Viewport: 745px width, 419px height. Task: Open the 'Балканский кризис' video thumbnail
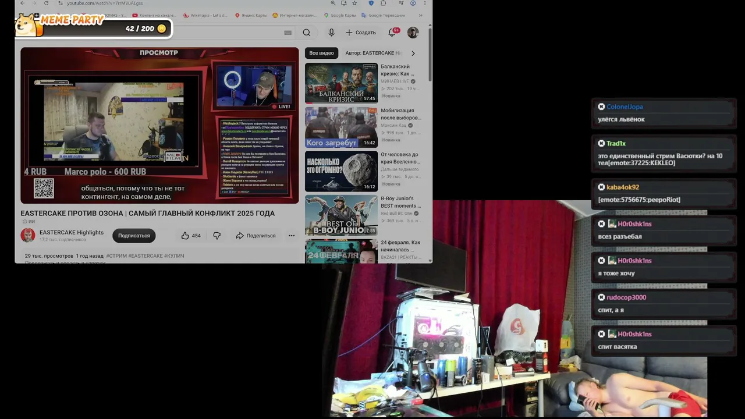341,83
